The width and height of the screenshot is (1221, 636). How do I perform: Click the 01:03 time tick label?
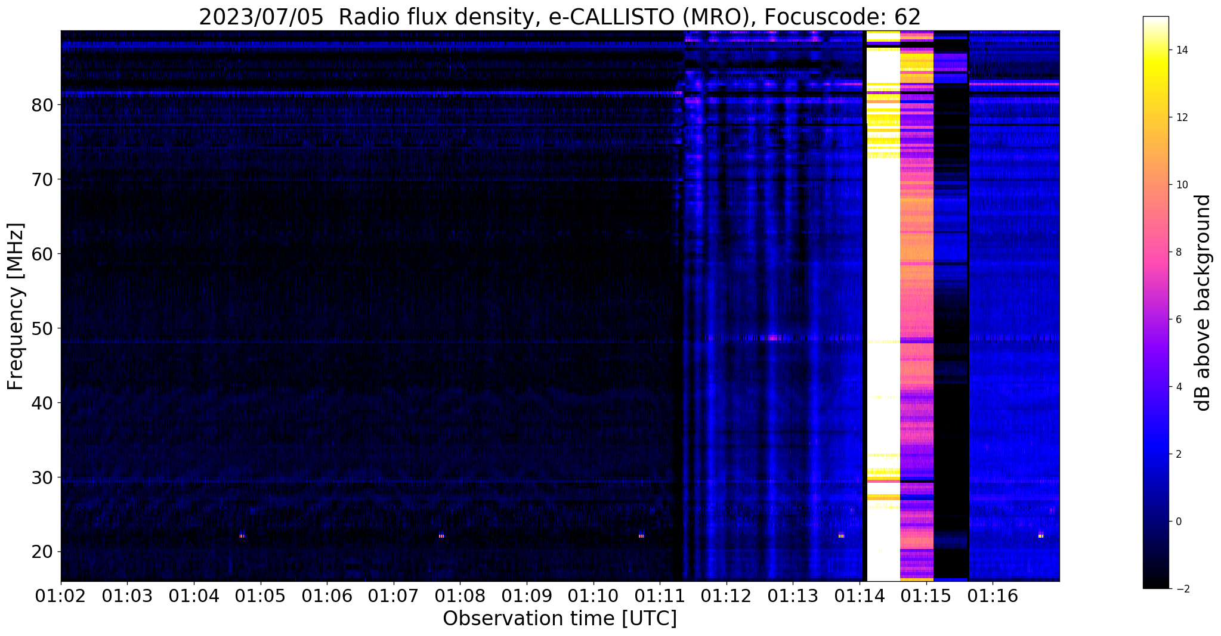coord(127,595)
